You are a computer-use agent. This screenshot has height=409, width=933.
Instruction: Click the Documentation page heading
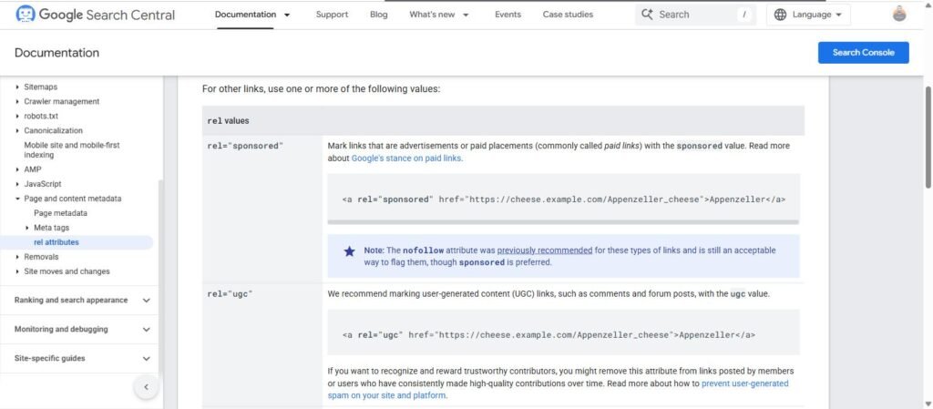click(x=57, y=53)
